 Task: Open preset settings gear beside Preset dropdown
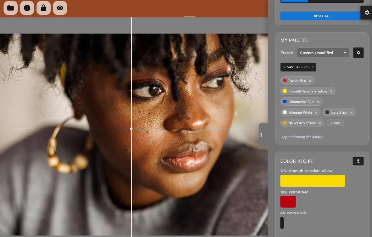358,53
